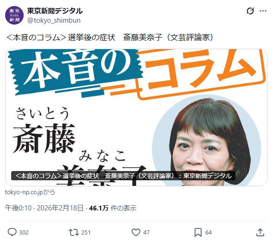Bookmark this post with bookmark icon
Image resolution: width=274 pixels, height=241 pixels.
pos(198,232)
